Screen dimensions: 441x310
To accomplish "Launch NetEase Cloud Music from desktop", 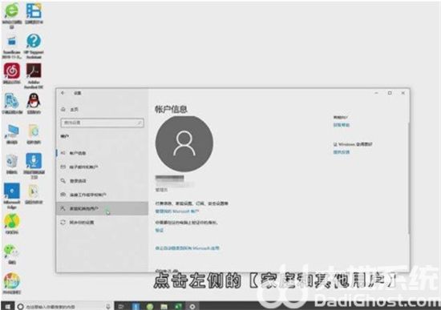I will tap(12, 70).
